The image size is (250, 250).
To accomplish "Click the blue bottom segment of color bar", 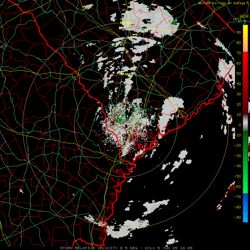I will pos(245,208).
